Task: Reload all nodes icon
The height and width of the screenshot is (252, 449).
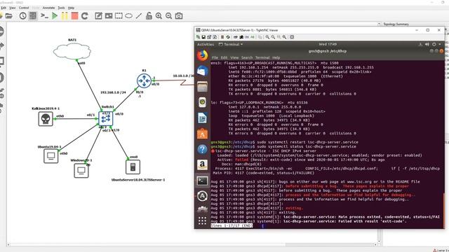Action: [x=84, y=15]
